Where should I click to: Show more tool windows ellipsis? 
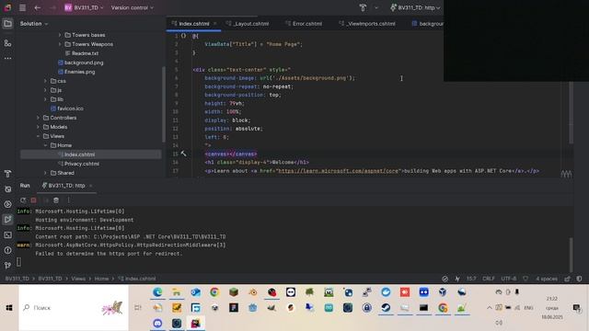coord(7,59)
